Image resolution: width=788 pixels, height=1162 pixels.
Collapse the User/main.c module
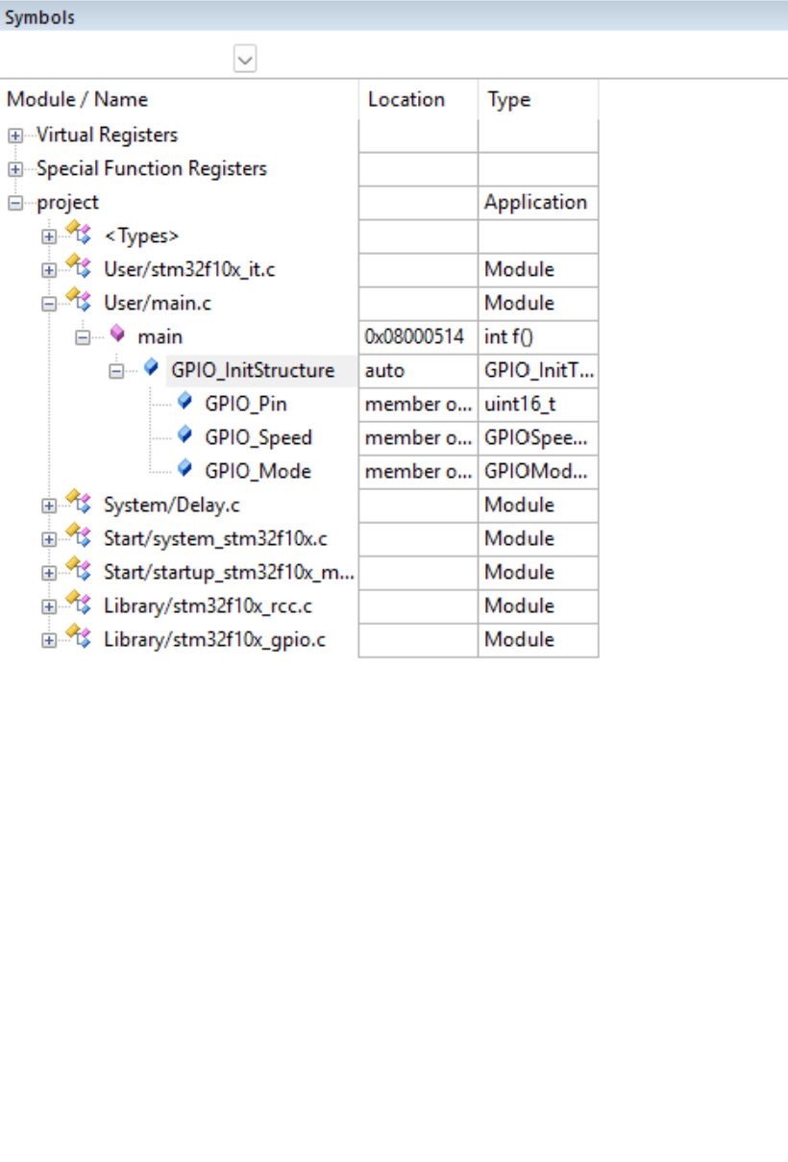coord(49,304)
